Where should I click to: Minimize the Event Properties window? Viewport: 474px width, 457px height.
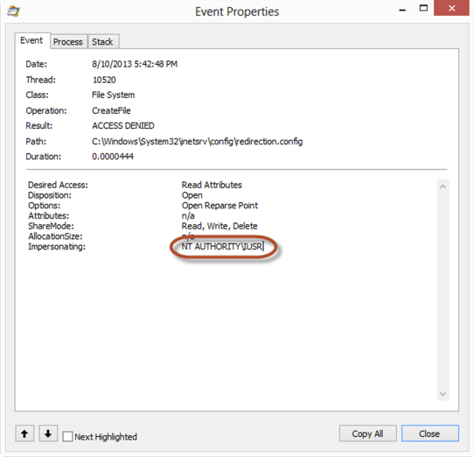(x=402, y=10)
